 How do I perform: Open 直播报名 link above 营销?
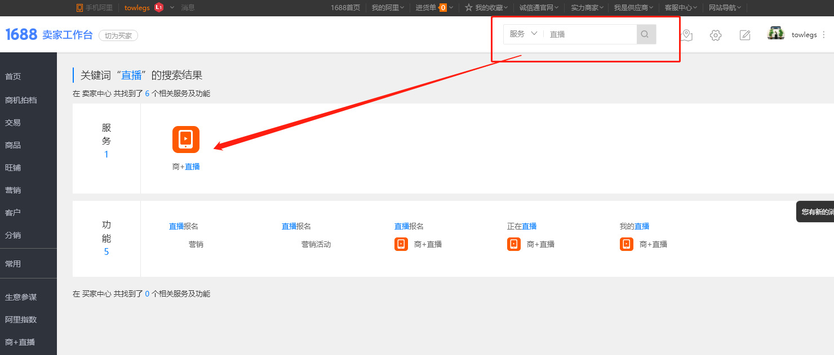click(184, 226)
